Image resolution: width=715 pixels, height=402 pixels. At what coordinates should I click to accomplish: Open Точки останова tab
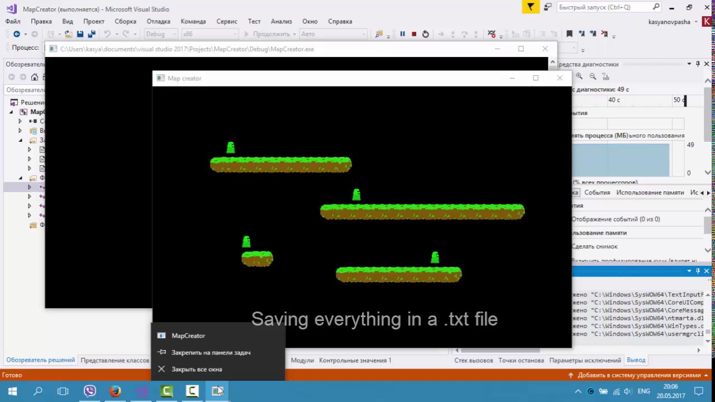pyautogui.click(x=521, y=360)
